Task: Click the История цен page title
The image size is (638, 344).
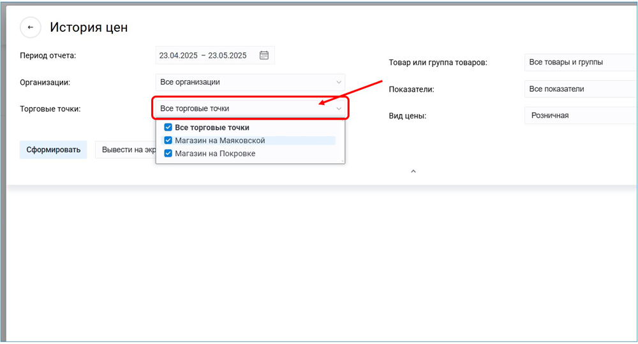Action: point(89,27)
